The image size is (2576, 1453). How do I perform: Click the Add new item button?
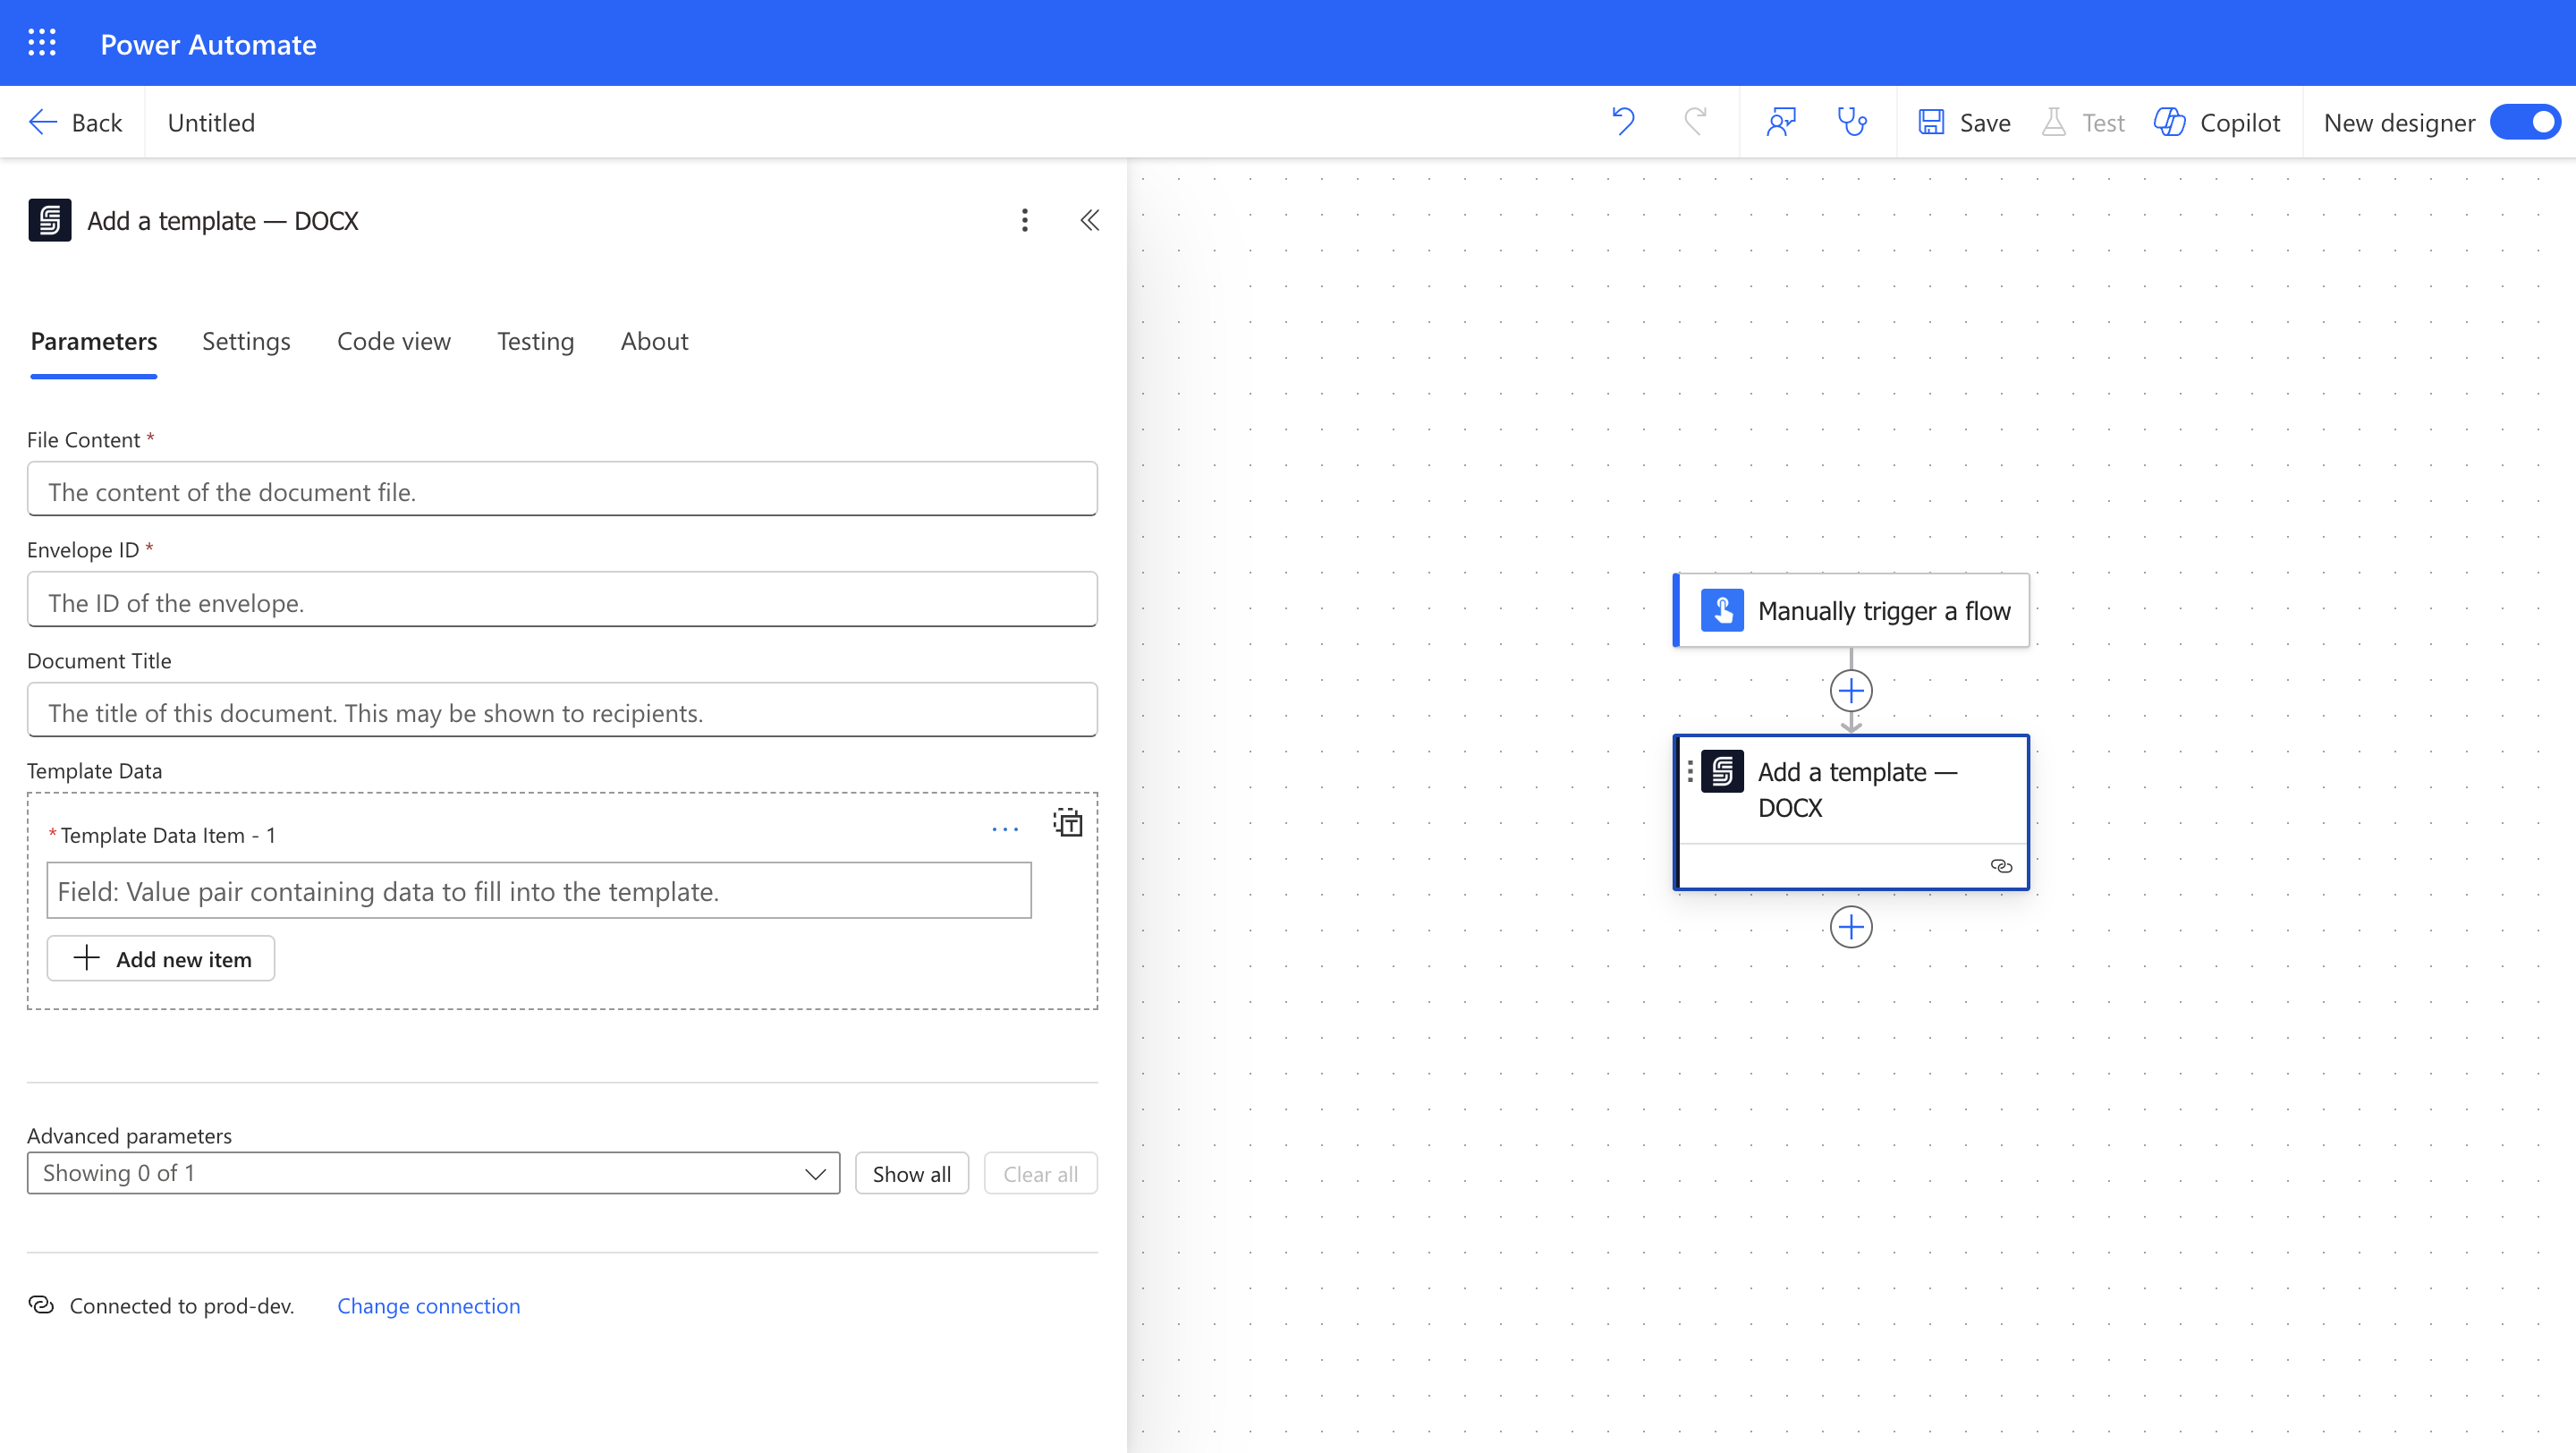[x=161, y=959]
